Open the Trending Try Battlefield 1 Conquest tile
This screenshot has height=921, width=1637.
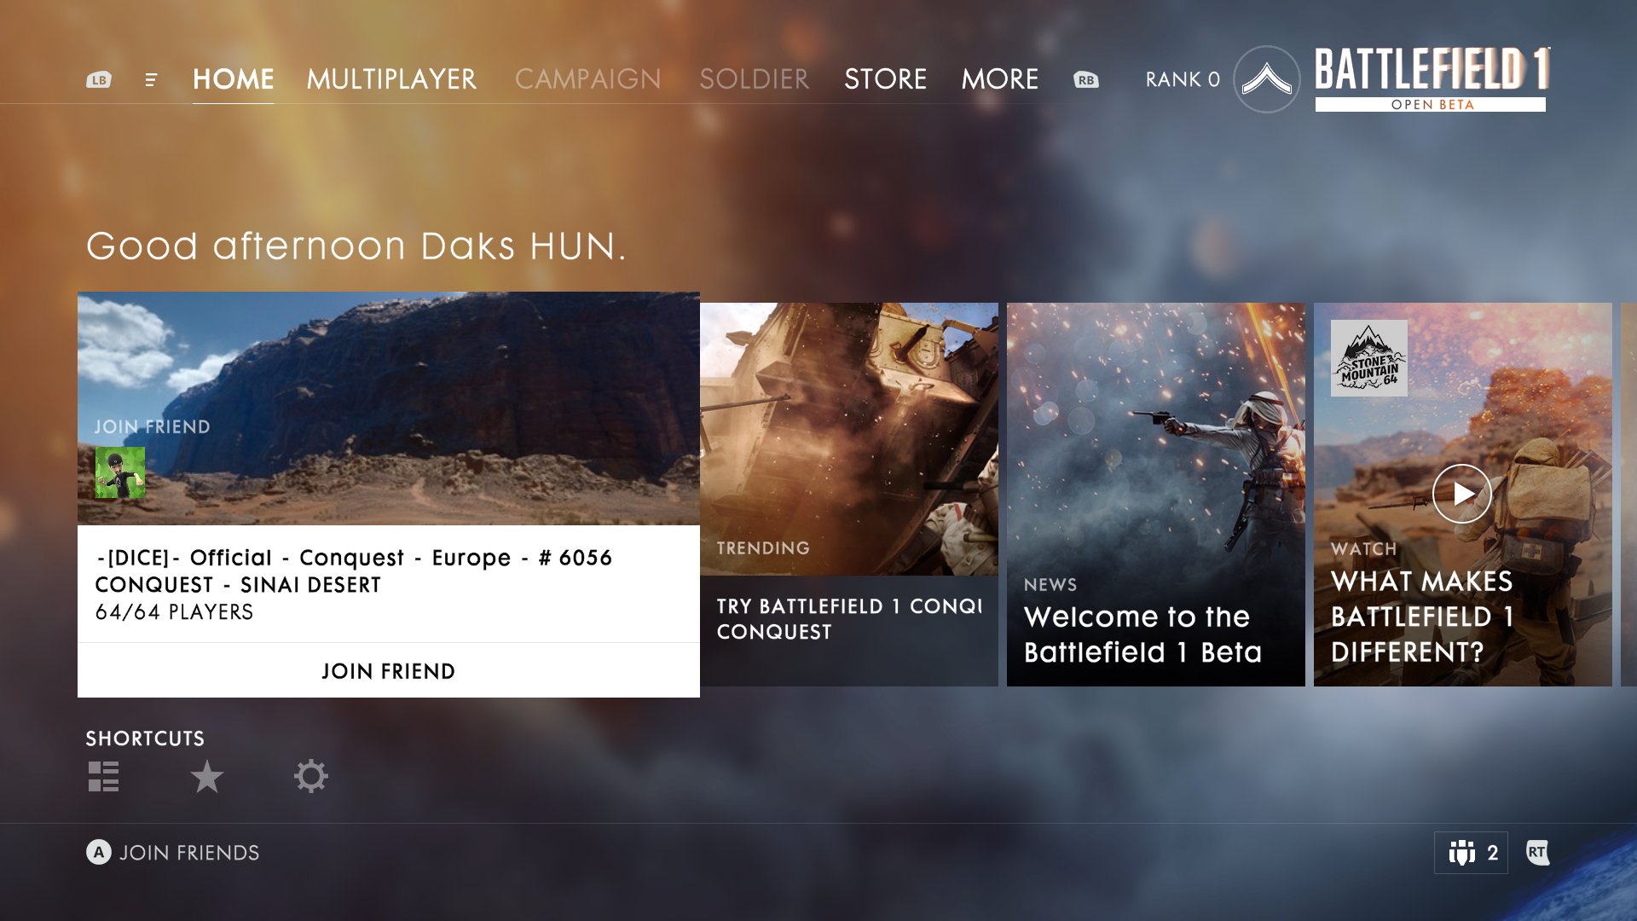(848, 495)
